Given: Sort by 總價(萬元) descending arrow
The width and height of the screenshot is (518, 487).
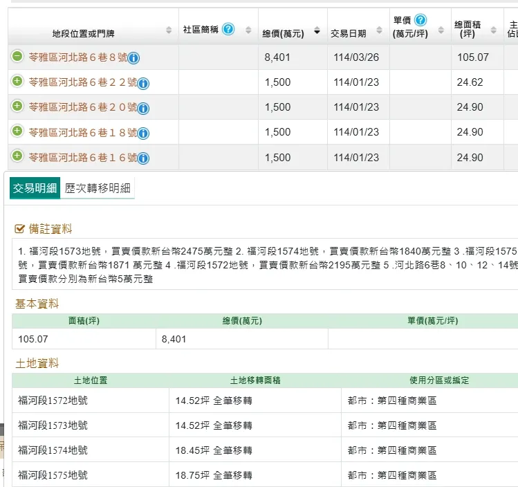Looking at the screenshot, I should [x=317, y=31].
